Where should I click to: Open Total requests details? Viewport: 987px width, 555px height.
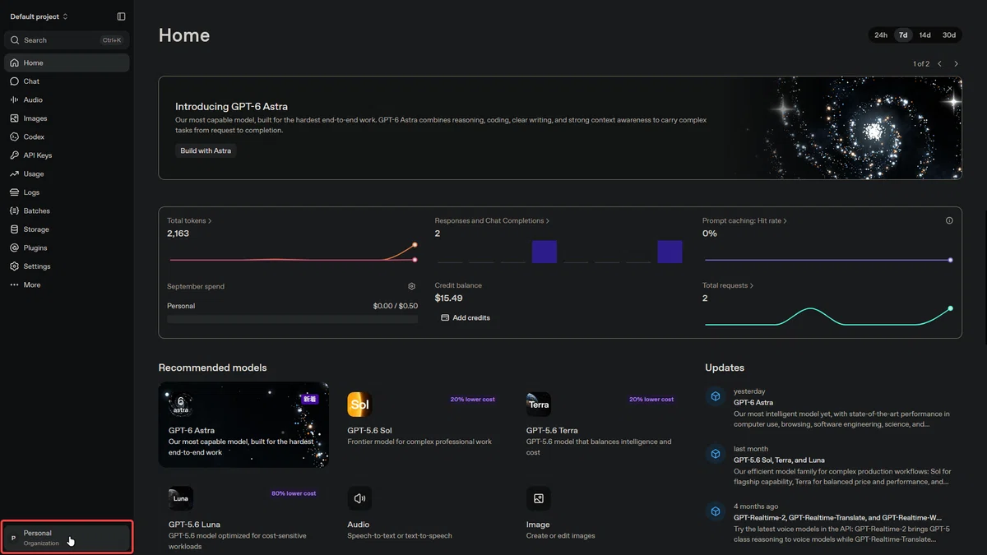click(728, 285)
